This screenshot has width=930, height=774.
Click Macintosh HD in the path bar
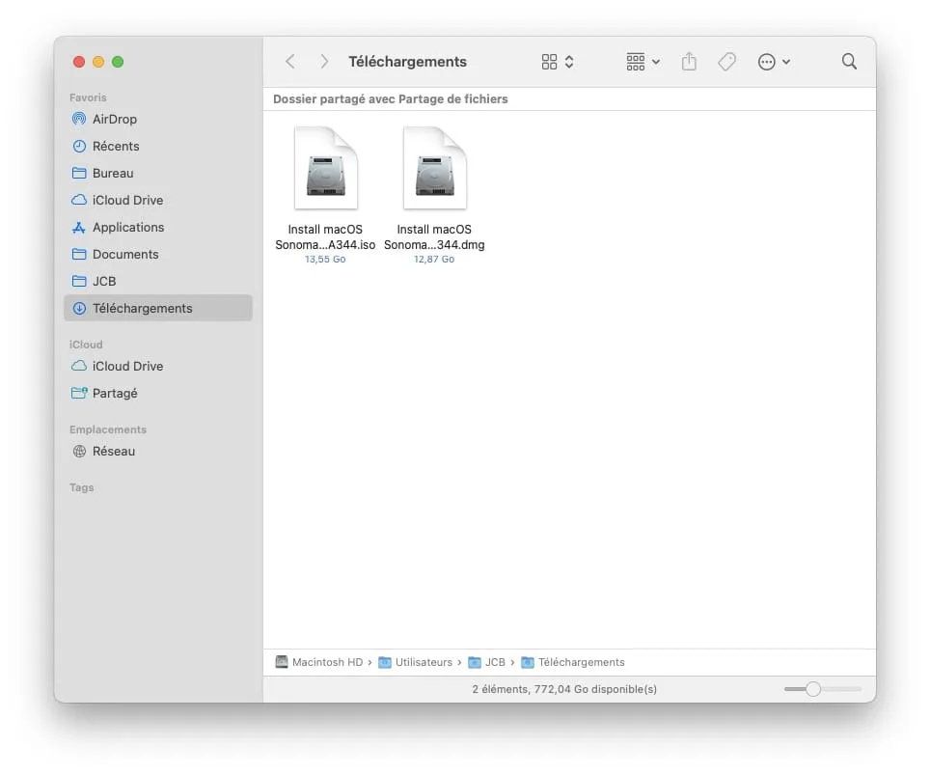pos(319,662)
